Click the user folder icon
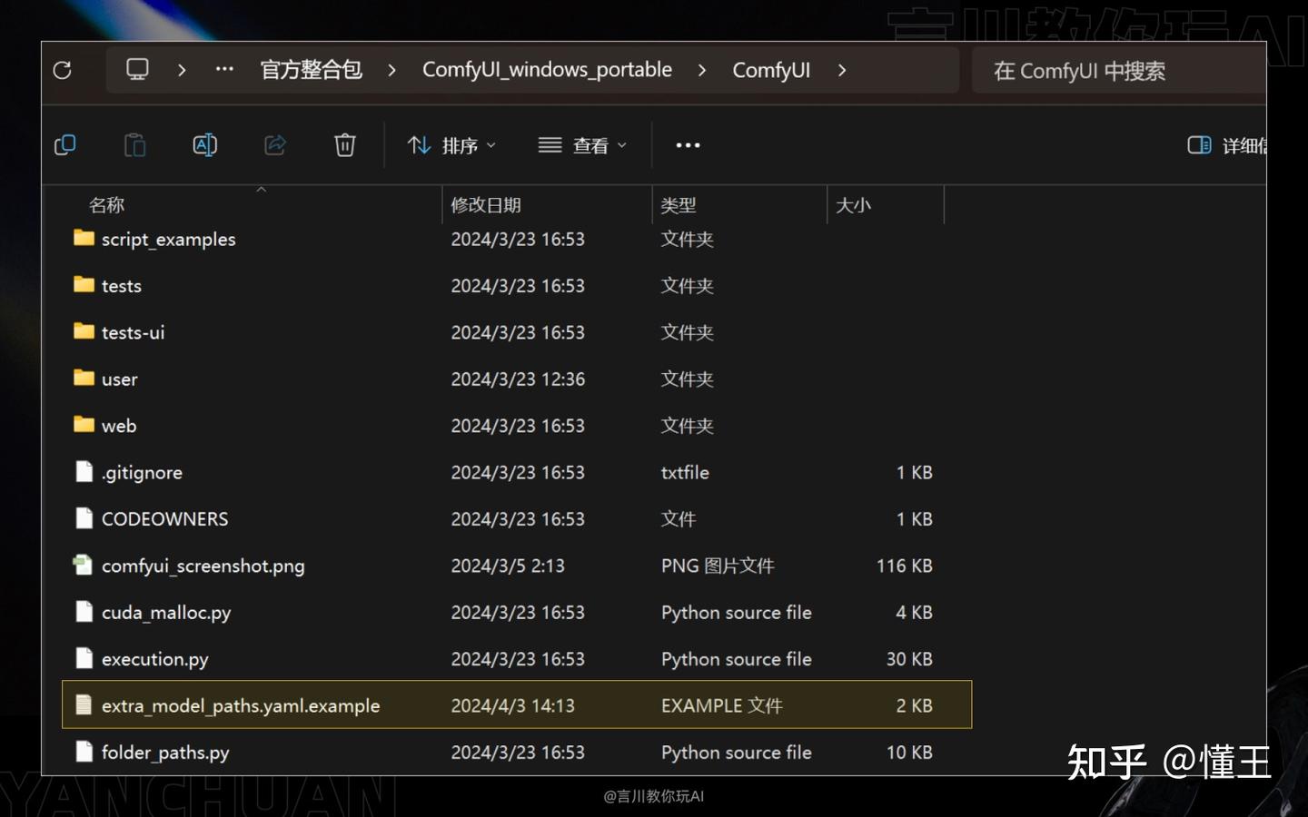 click(x=84, y=378)
